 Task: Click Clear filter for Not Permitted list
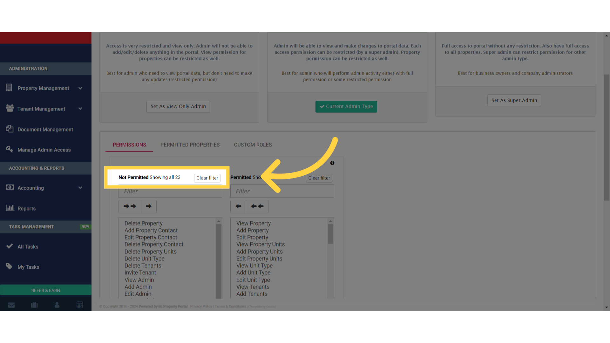coord(207,178)
